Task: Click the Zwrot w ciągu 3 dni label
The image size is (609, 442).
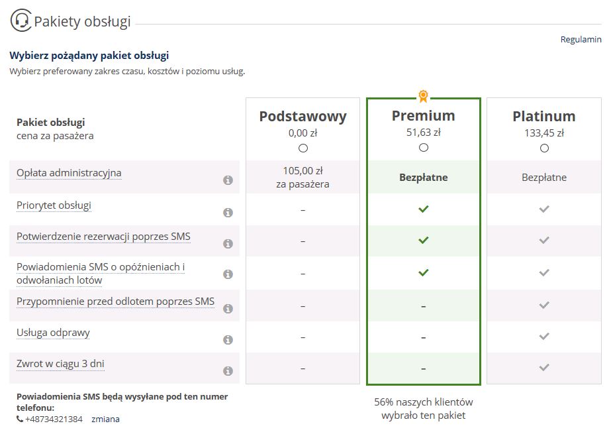Action: point(60,364)
